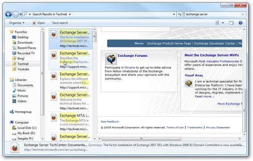
Task: Open the Pictures library
Action: tap(23, 96)
